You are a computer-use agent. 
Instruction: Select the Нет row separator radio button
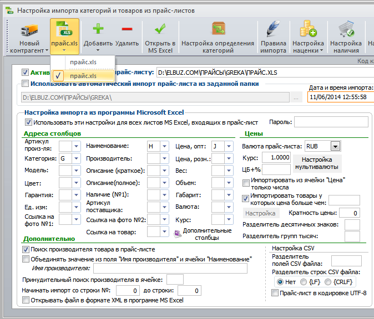(x=280, y=282)
